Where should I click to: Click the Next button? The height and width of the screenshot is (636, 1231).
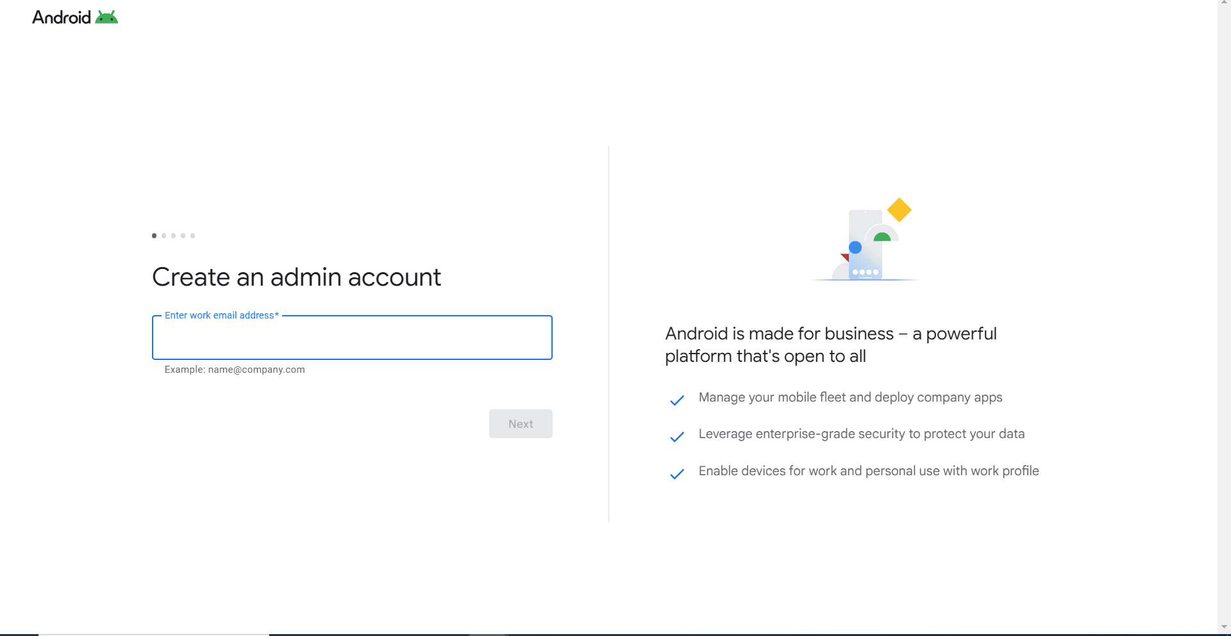click(x=521, y=424)
